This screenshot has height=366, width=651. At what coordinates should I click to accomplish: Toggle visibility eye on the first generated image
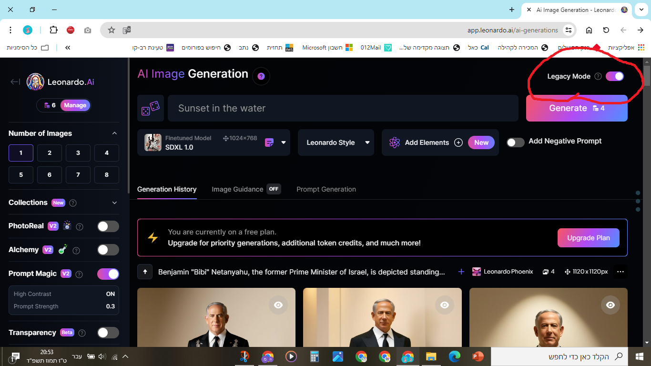pyautogui.click(x=278, y=305)
